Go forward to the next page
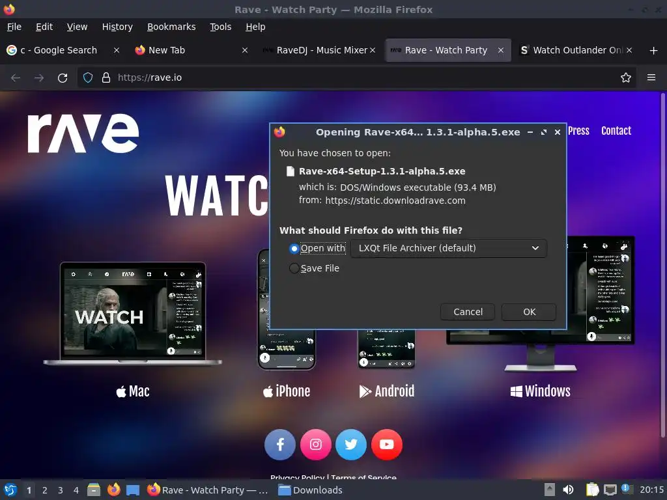This screenshot has height=500, width=667. click(x=39, y=78)
